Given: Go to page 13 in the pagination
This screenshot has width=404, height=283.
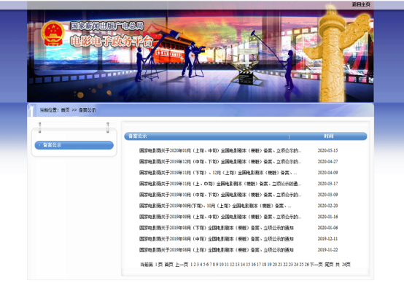Looking at the screenshot, I should (x=237, y=265).
